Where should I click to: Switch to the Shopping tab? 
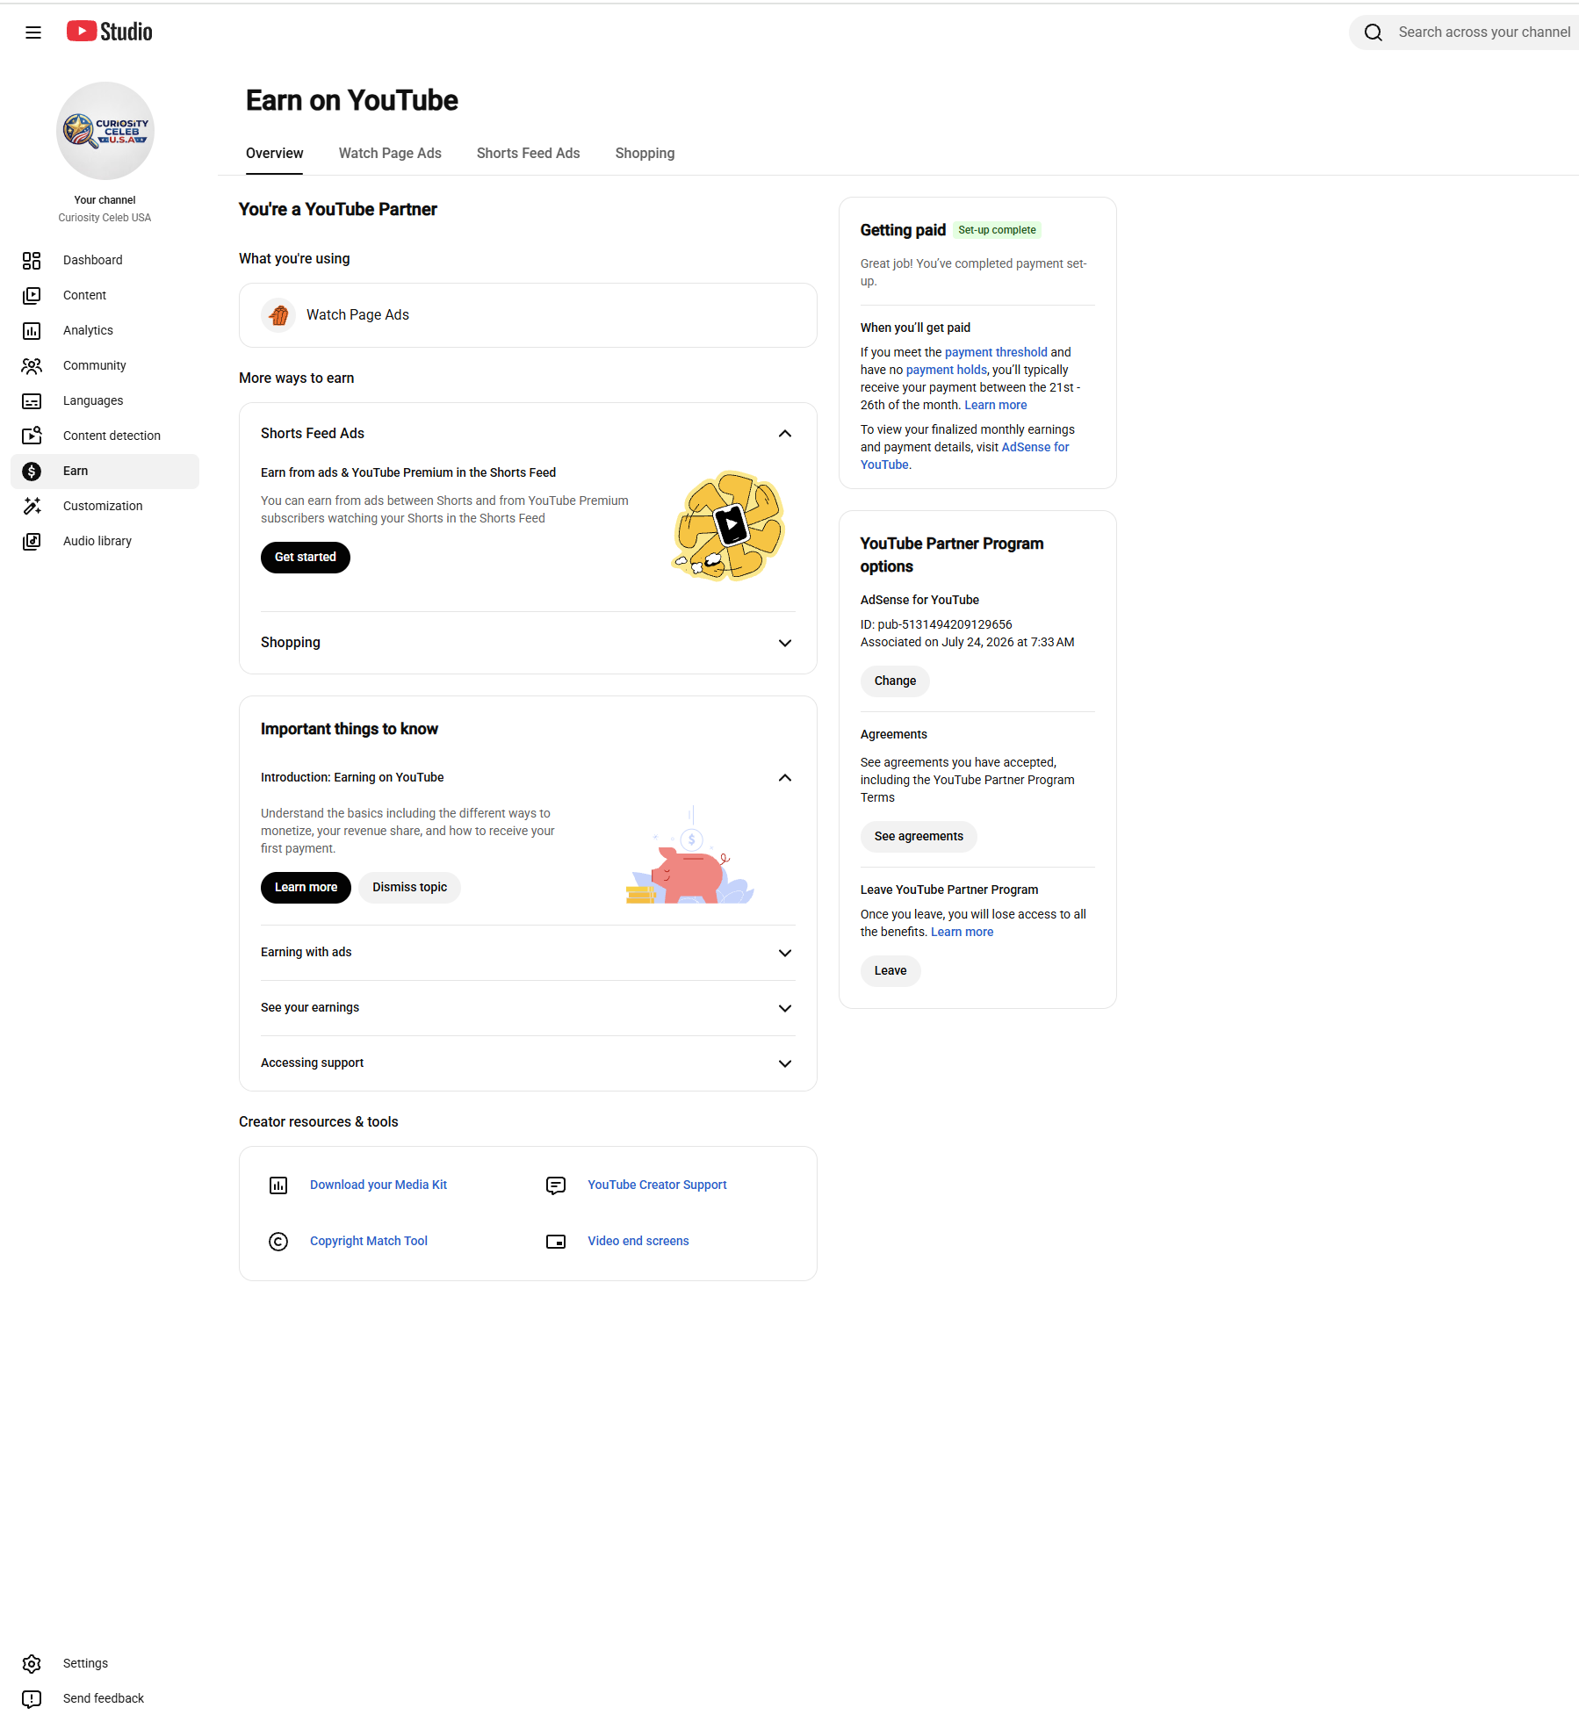645,153
